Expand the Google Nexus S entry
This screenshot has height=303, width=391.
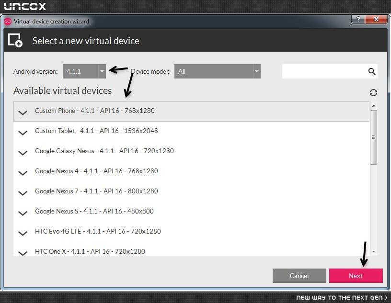23,213
